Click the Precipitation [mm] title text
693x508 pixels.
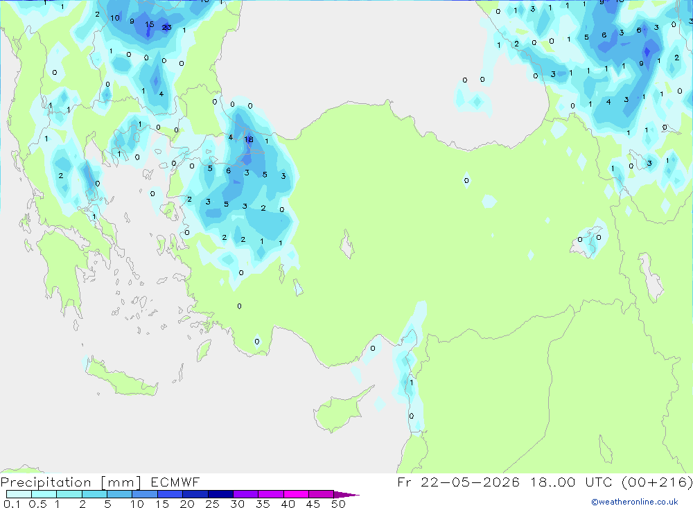coord(71,482)
